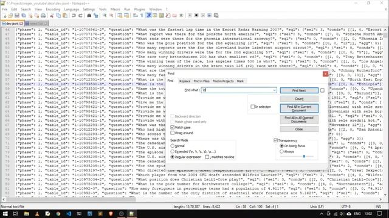Viewport: 389px width, 218px height.
Task: Click the macro playback icon
Action: [x=203, y=16]
